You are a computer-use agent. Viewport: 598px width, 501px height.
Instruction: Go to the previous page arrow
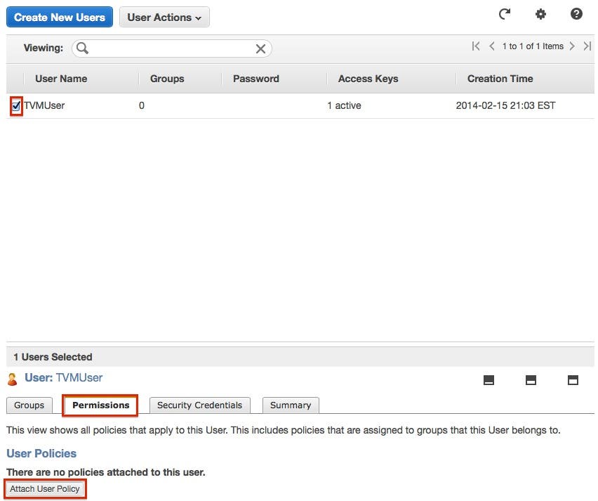point(492,46)
